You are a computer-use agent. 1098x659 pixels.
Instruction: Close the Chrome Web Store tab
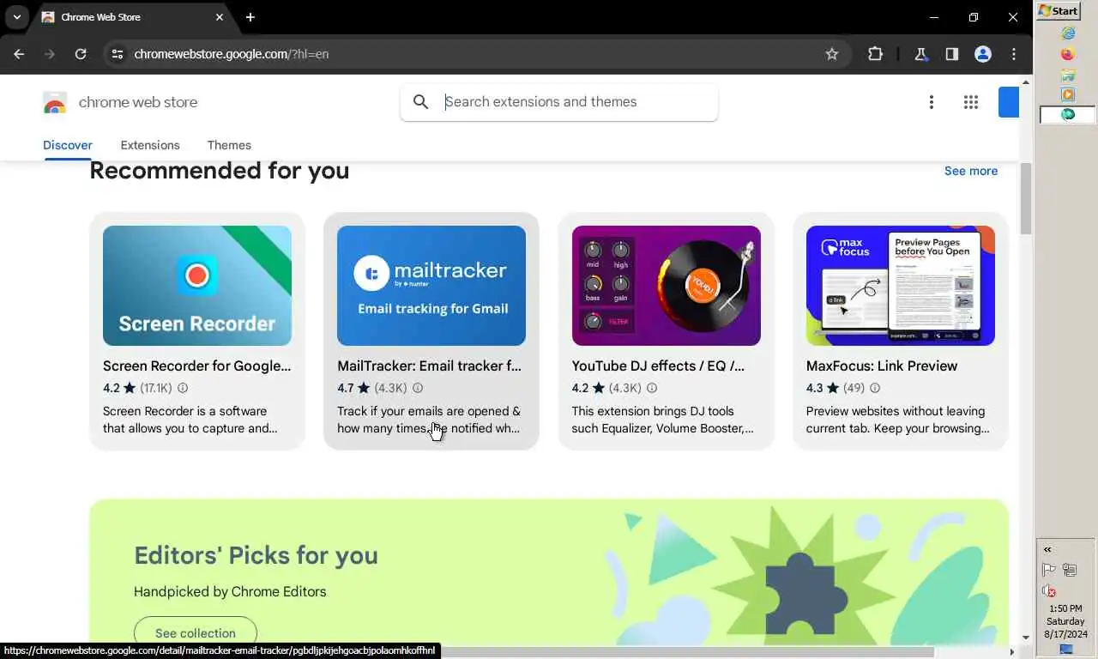(x=220, y=17)
